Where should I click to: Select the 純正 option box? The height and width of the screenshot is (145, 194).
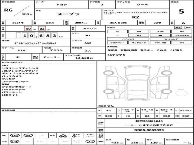pyautogui.click(x=178, y=27)
